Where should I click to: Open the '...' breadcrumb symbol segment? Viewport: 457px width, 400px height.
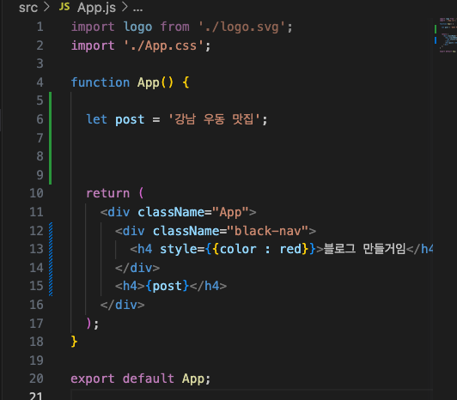coord(137,10)
